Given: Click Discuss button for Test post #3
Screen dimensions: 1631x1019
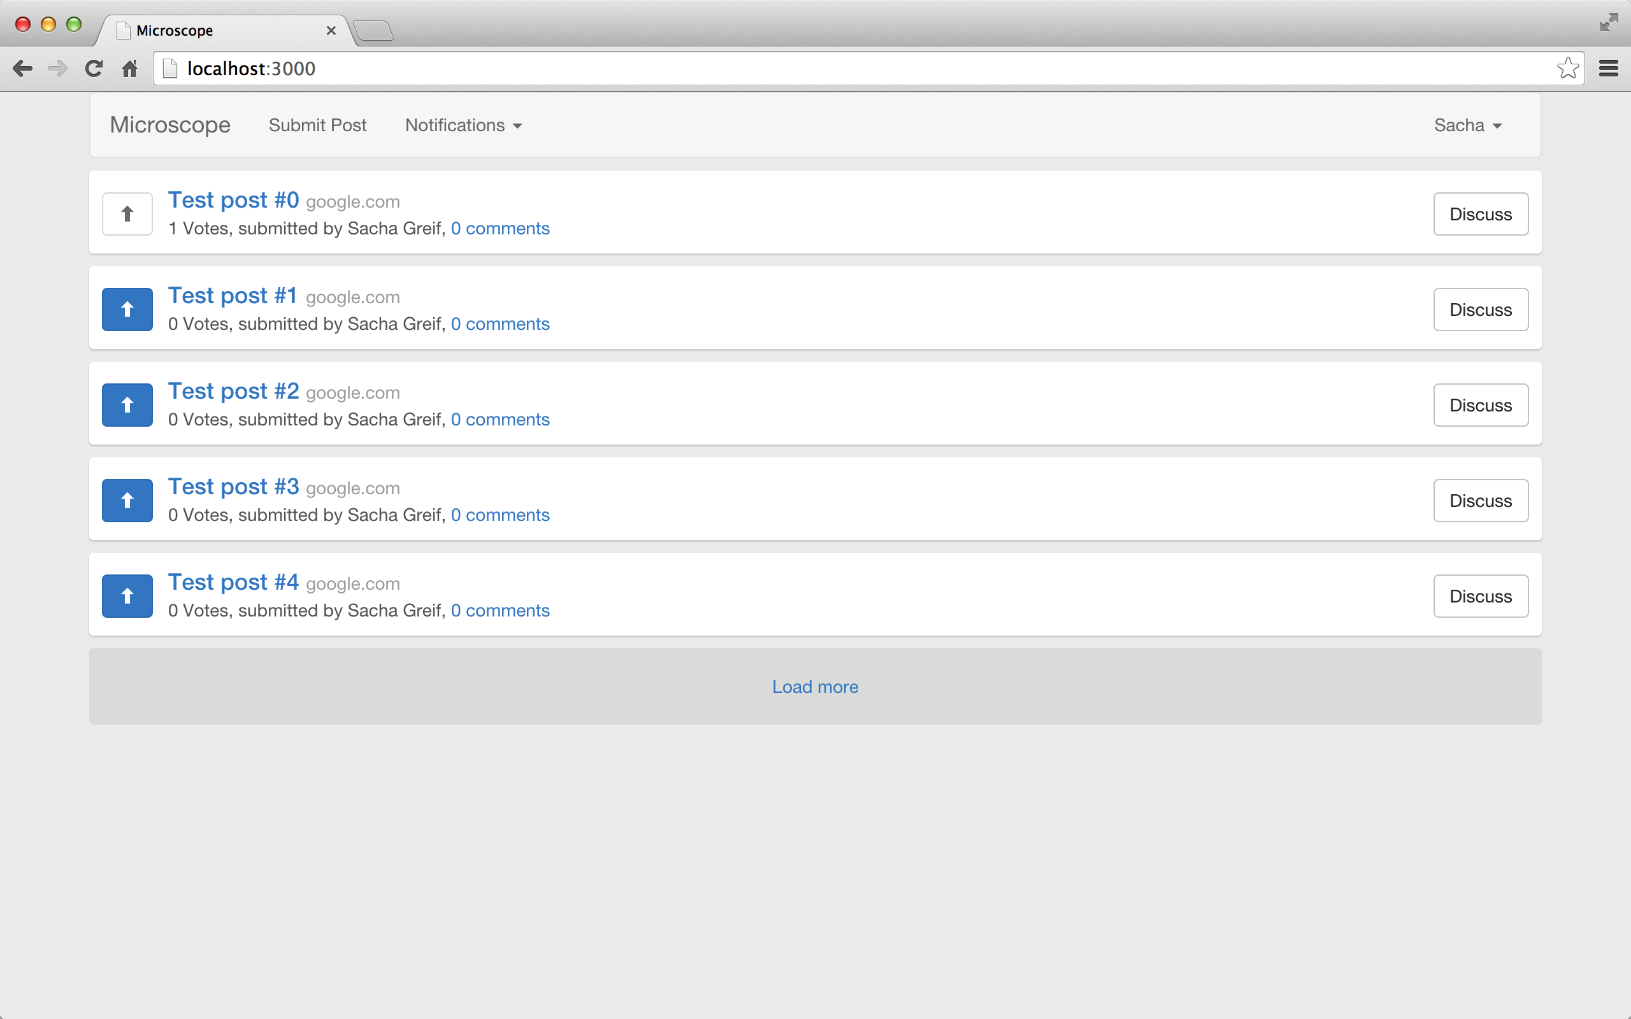Looking at the screenshot, I should pos(1480,501).
